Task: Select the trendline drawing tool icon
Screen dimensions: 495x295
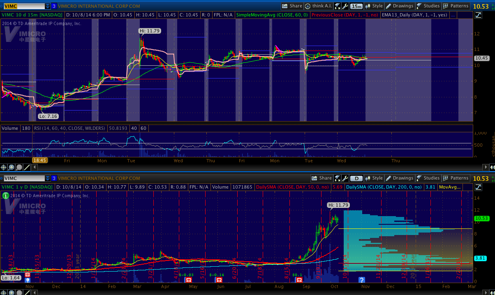Action: (27, 167)
